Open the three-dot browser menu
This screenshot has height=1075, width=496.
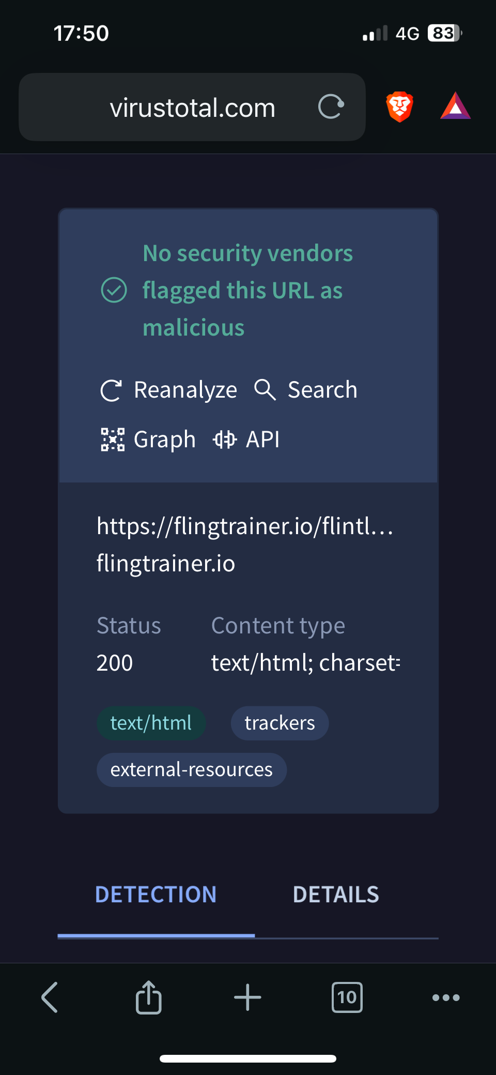(x=446, y=997)
